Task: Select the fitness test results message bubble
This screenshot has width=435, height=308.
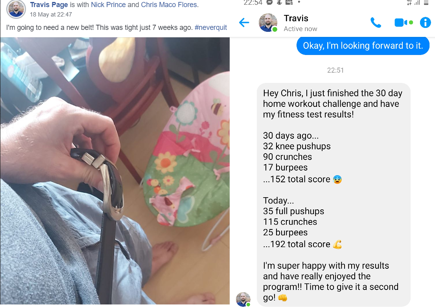Action: tap(334, 195)
